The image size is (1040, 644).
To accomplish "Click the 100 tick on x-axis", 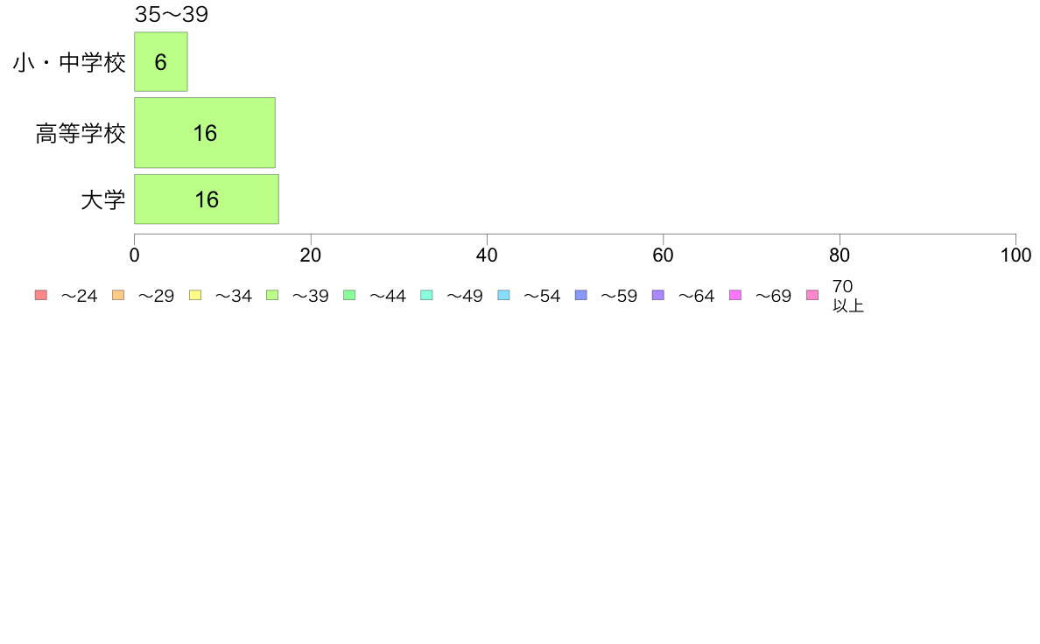I will tap(1015, 255).
